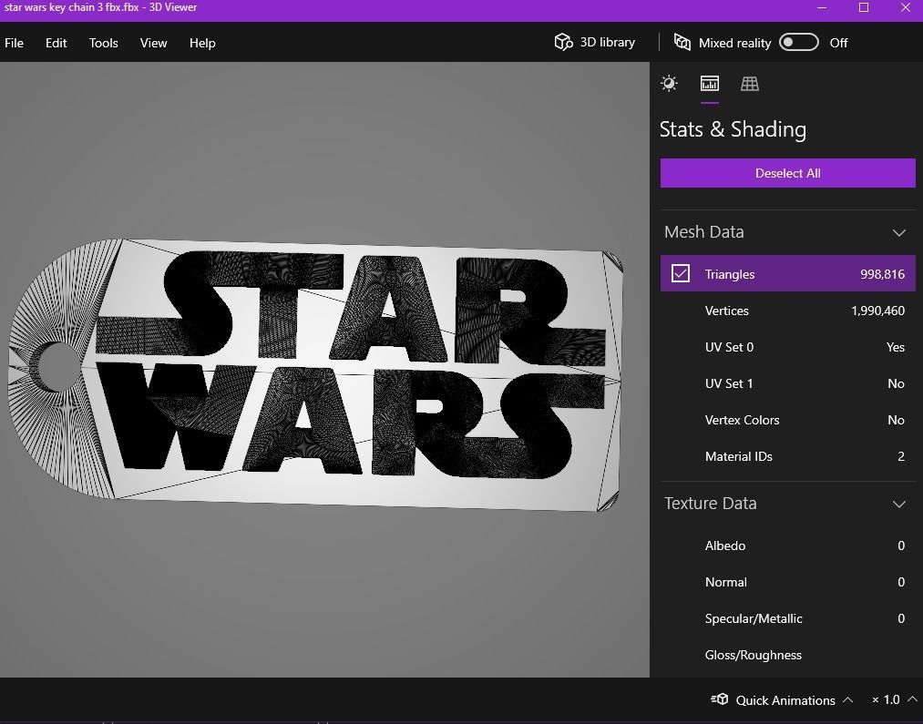Minimize the 3D Viewer window
Viewport: 923px width, 724px height.
pyautogui.click(x=823, y=7)
